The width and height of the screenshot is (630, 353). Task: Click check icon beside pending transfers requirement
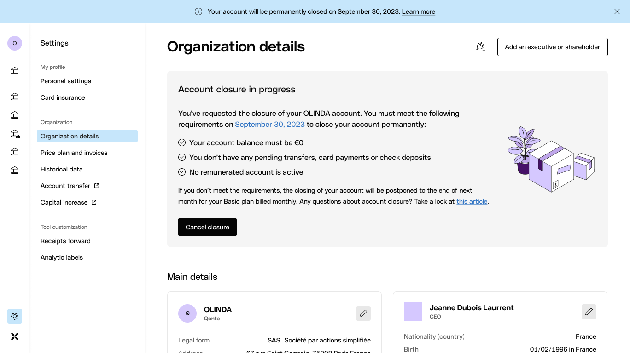pyautogui.click(x=182, y=157)
